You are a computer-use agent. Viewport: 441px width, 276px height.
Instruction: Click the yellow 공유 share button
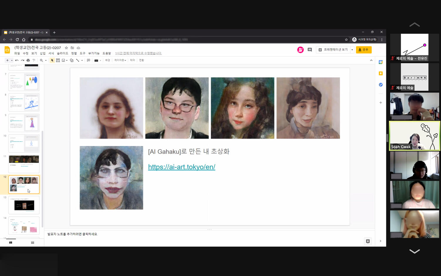(364, 50)
